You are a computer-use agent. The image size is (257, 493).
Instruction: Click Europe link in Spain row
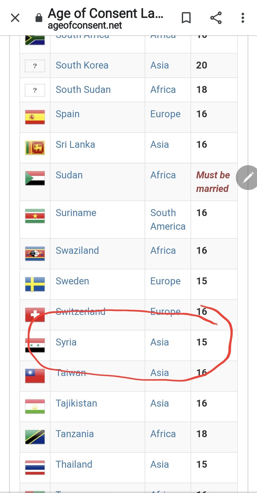165,114
